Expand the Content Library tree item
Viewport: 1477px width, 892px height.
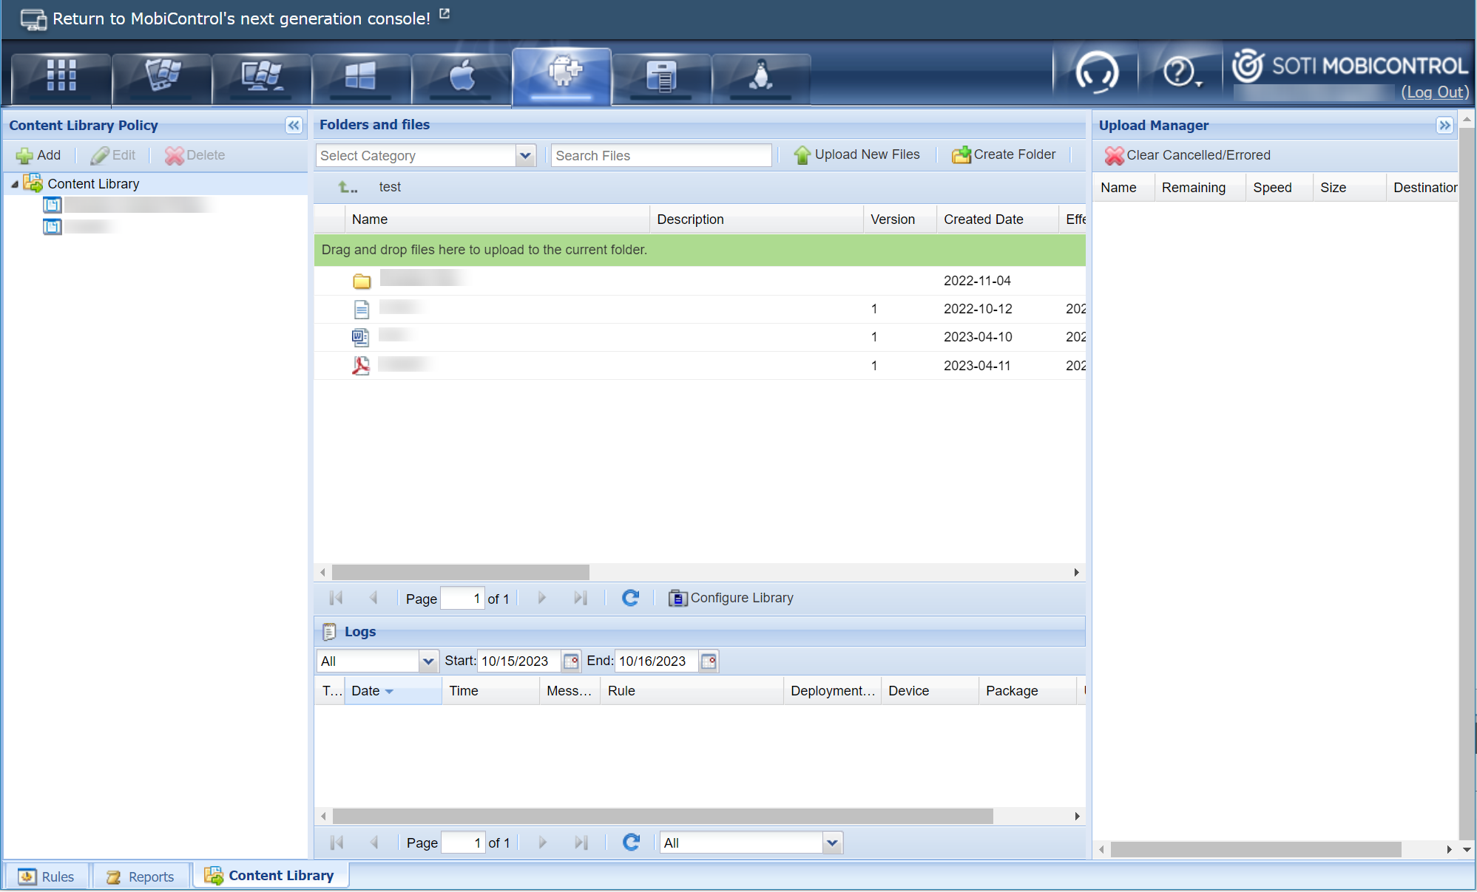(16, 183)
